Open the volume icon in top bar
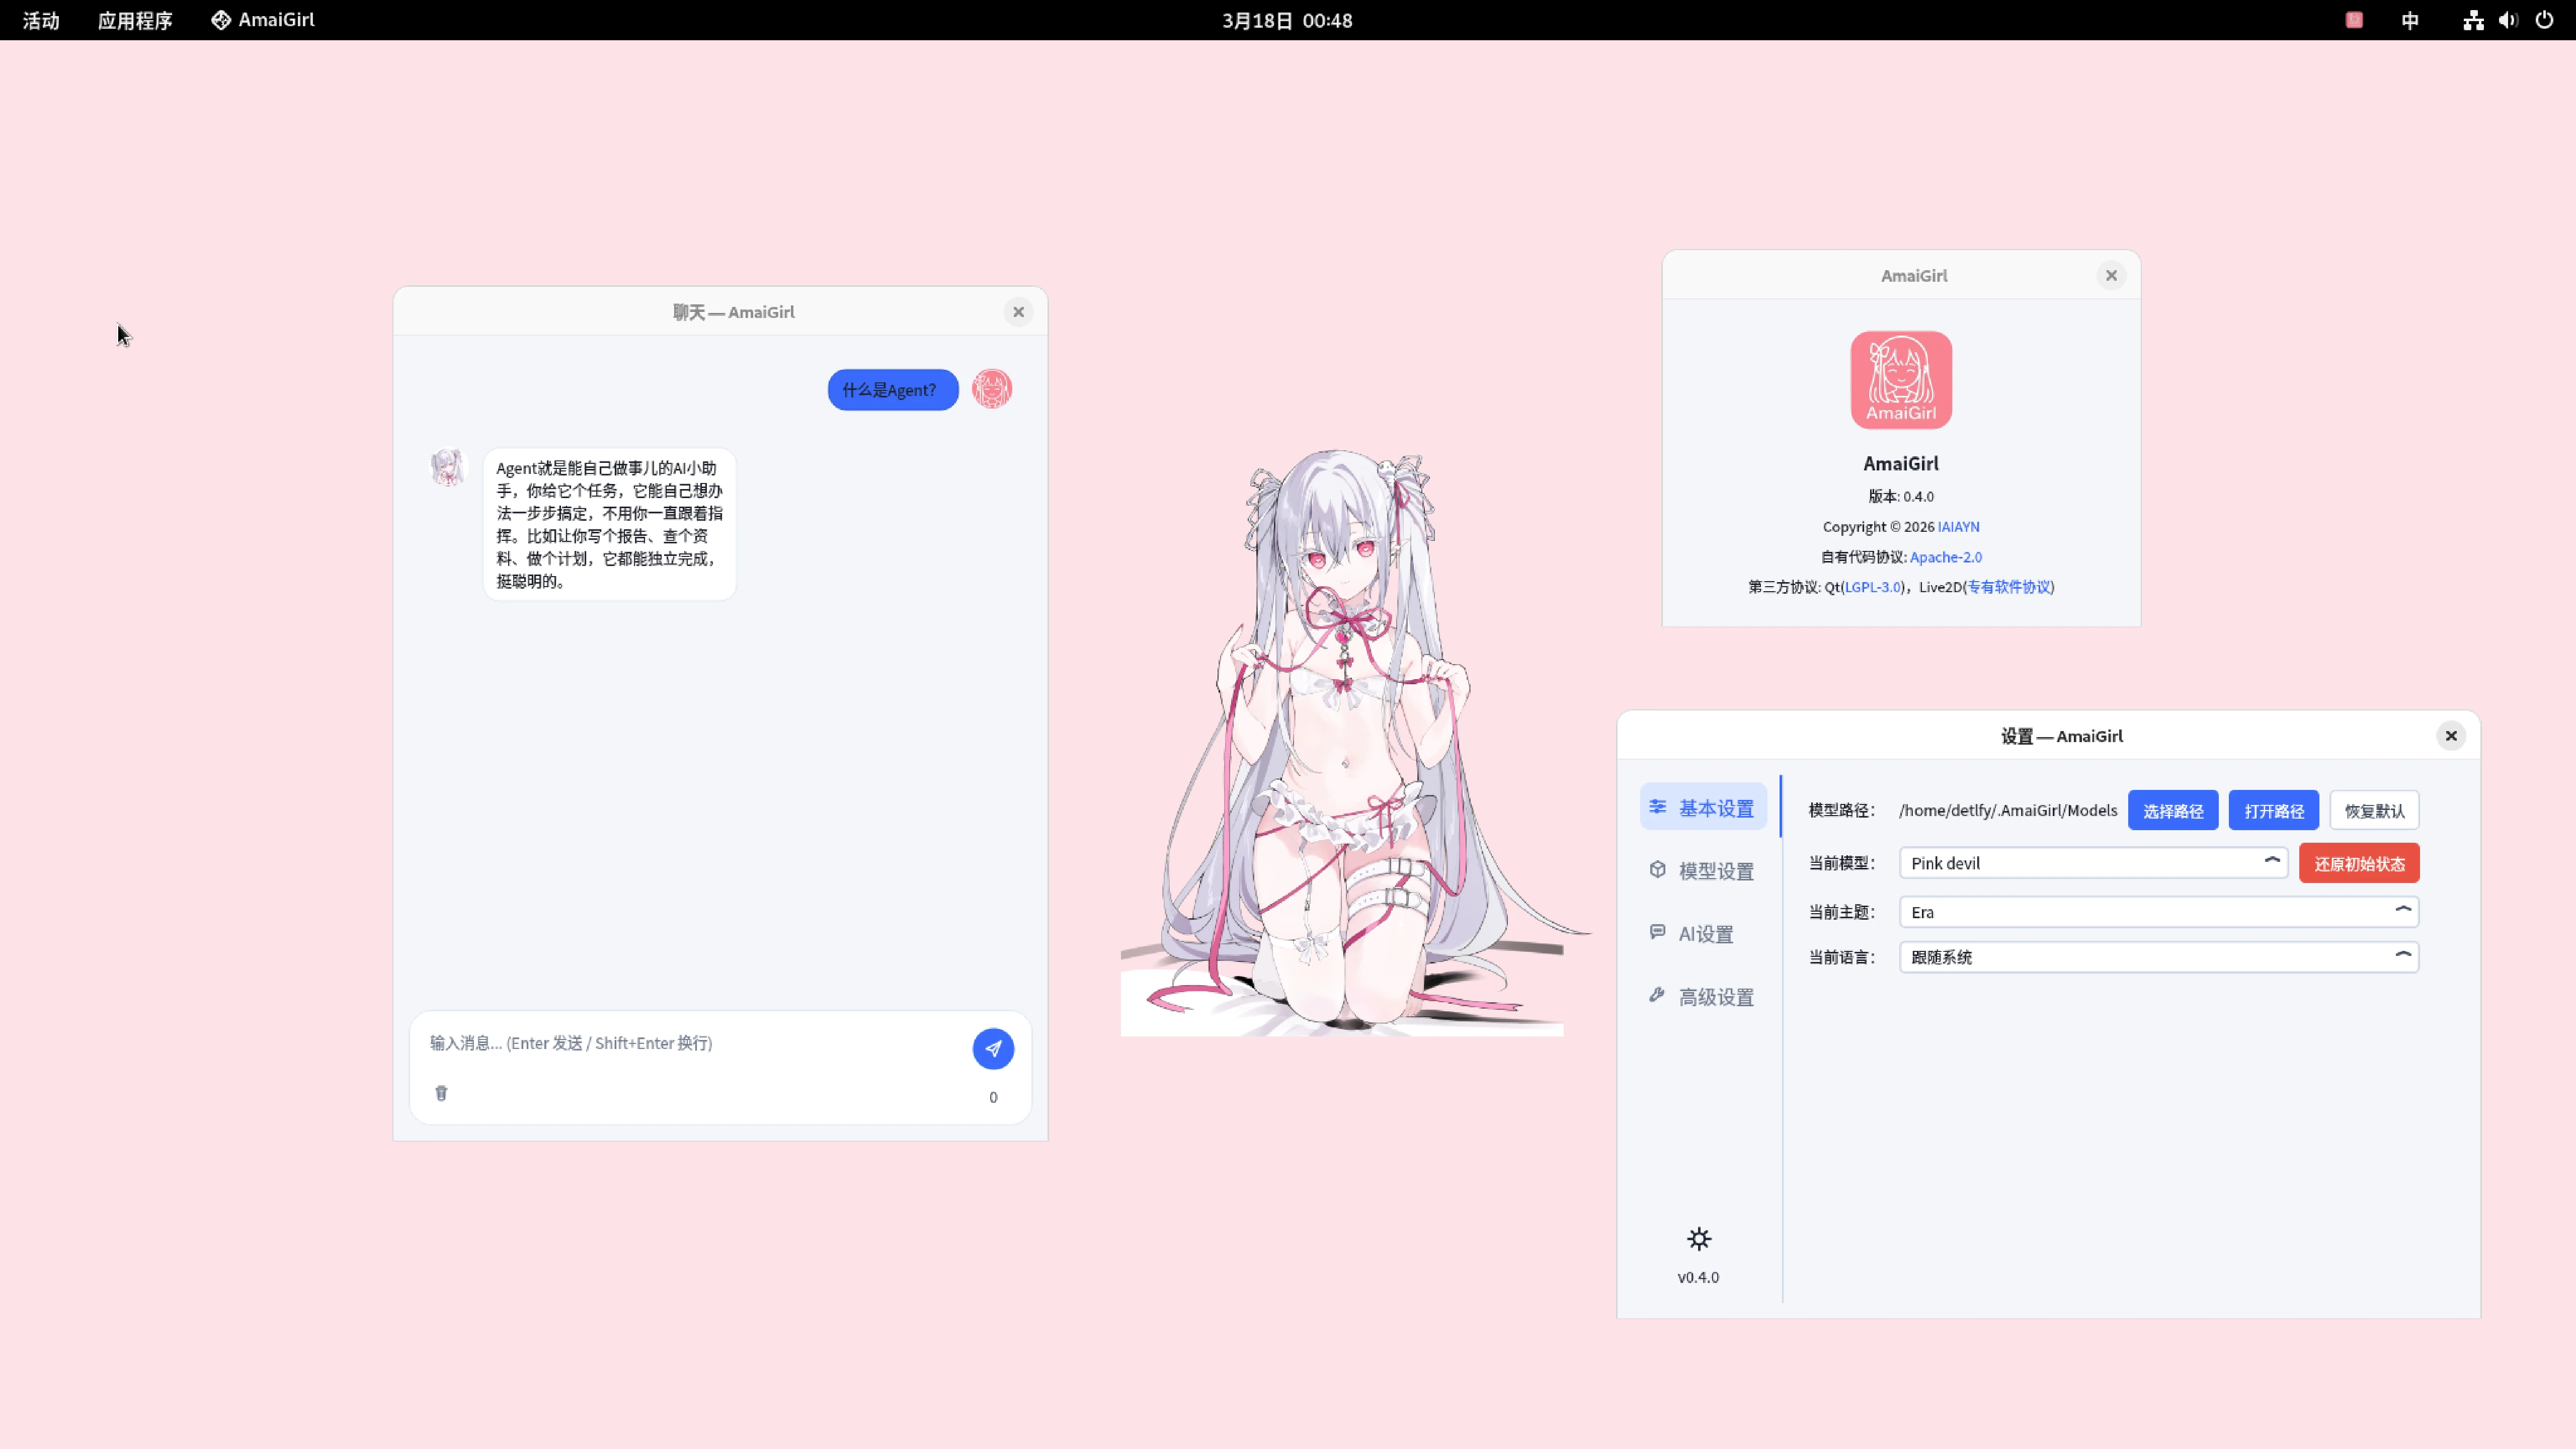The image size is (2576, 1449). tap(2508, 20)
